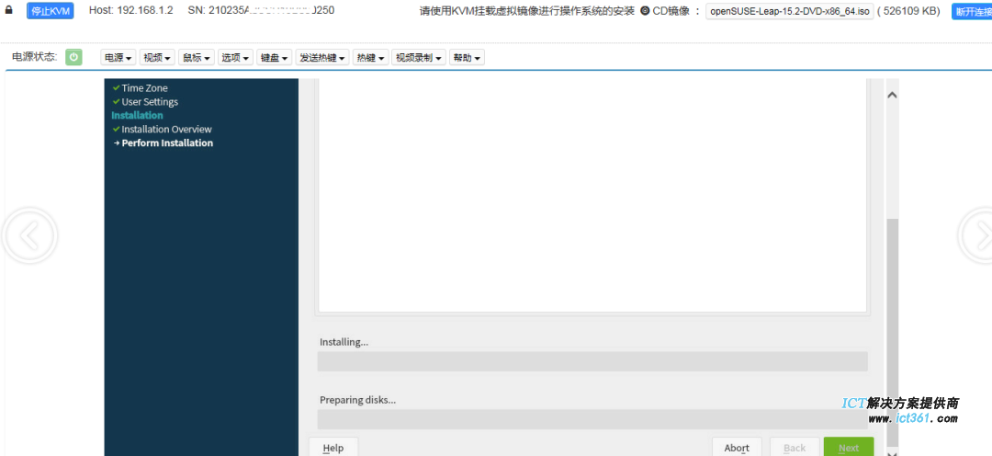
Task: Open the 视频 dropdown menu
Action: coord(158,58)
